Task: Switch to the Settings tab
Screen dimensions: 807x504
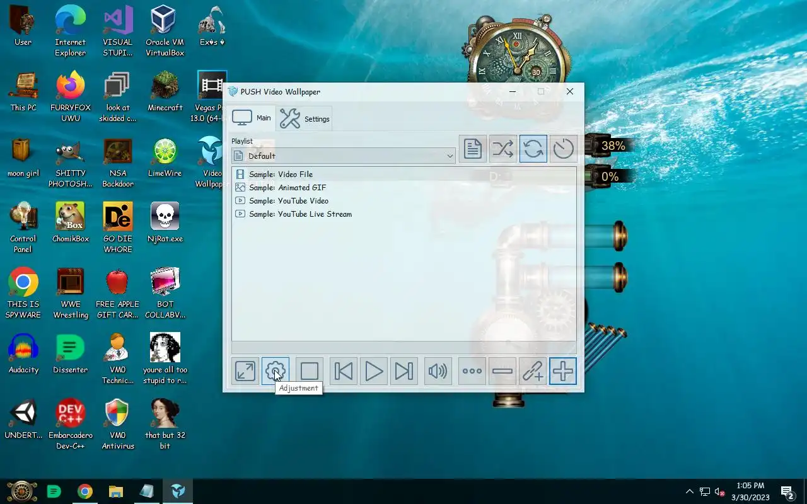Action: tap(305, 118)
